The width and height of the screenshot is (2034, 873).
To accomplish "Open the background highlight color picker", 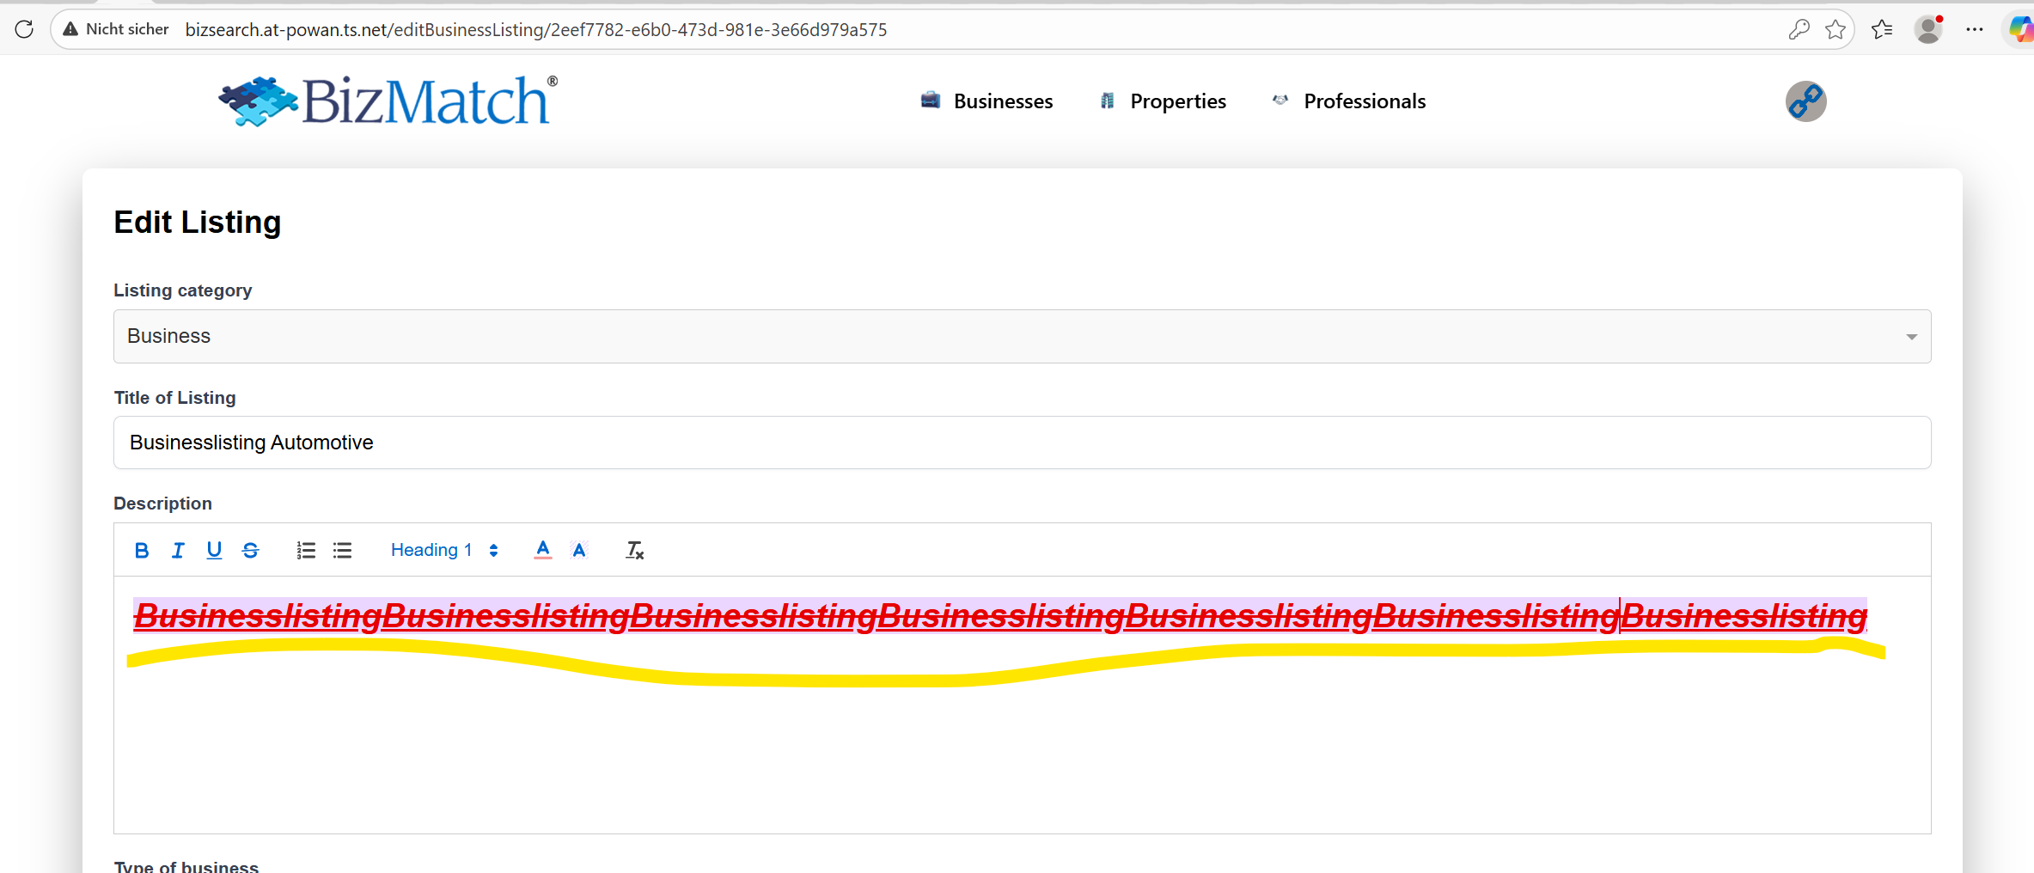I will pyautogui.click(x=579, y=551).
